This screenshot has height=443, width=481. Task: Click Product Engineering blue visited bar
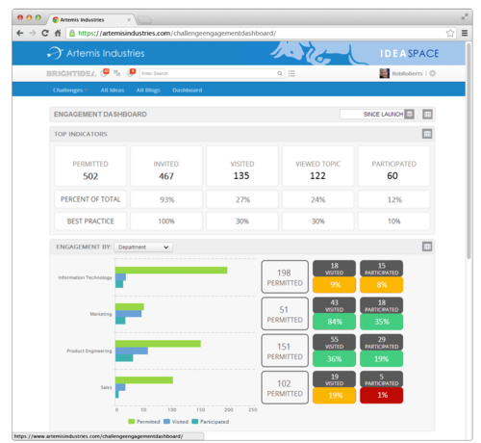click(132, 351)
